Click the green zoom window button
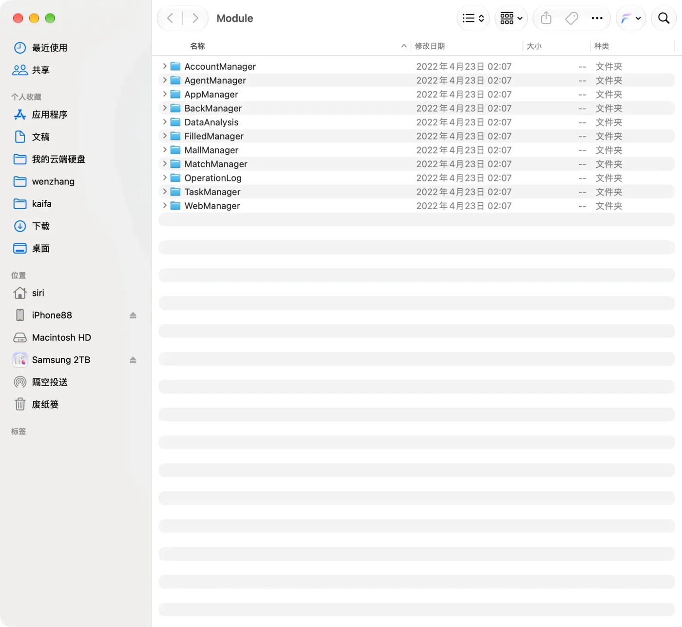 pos(50,18)
